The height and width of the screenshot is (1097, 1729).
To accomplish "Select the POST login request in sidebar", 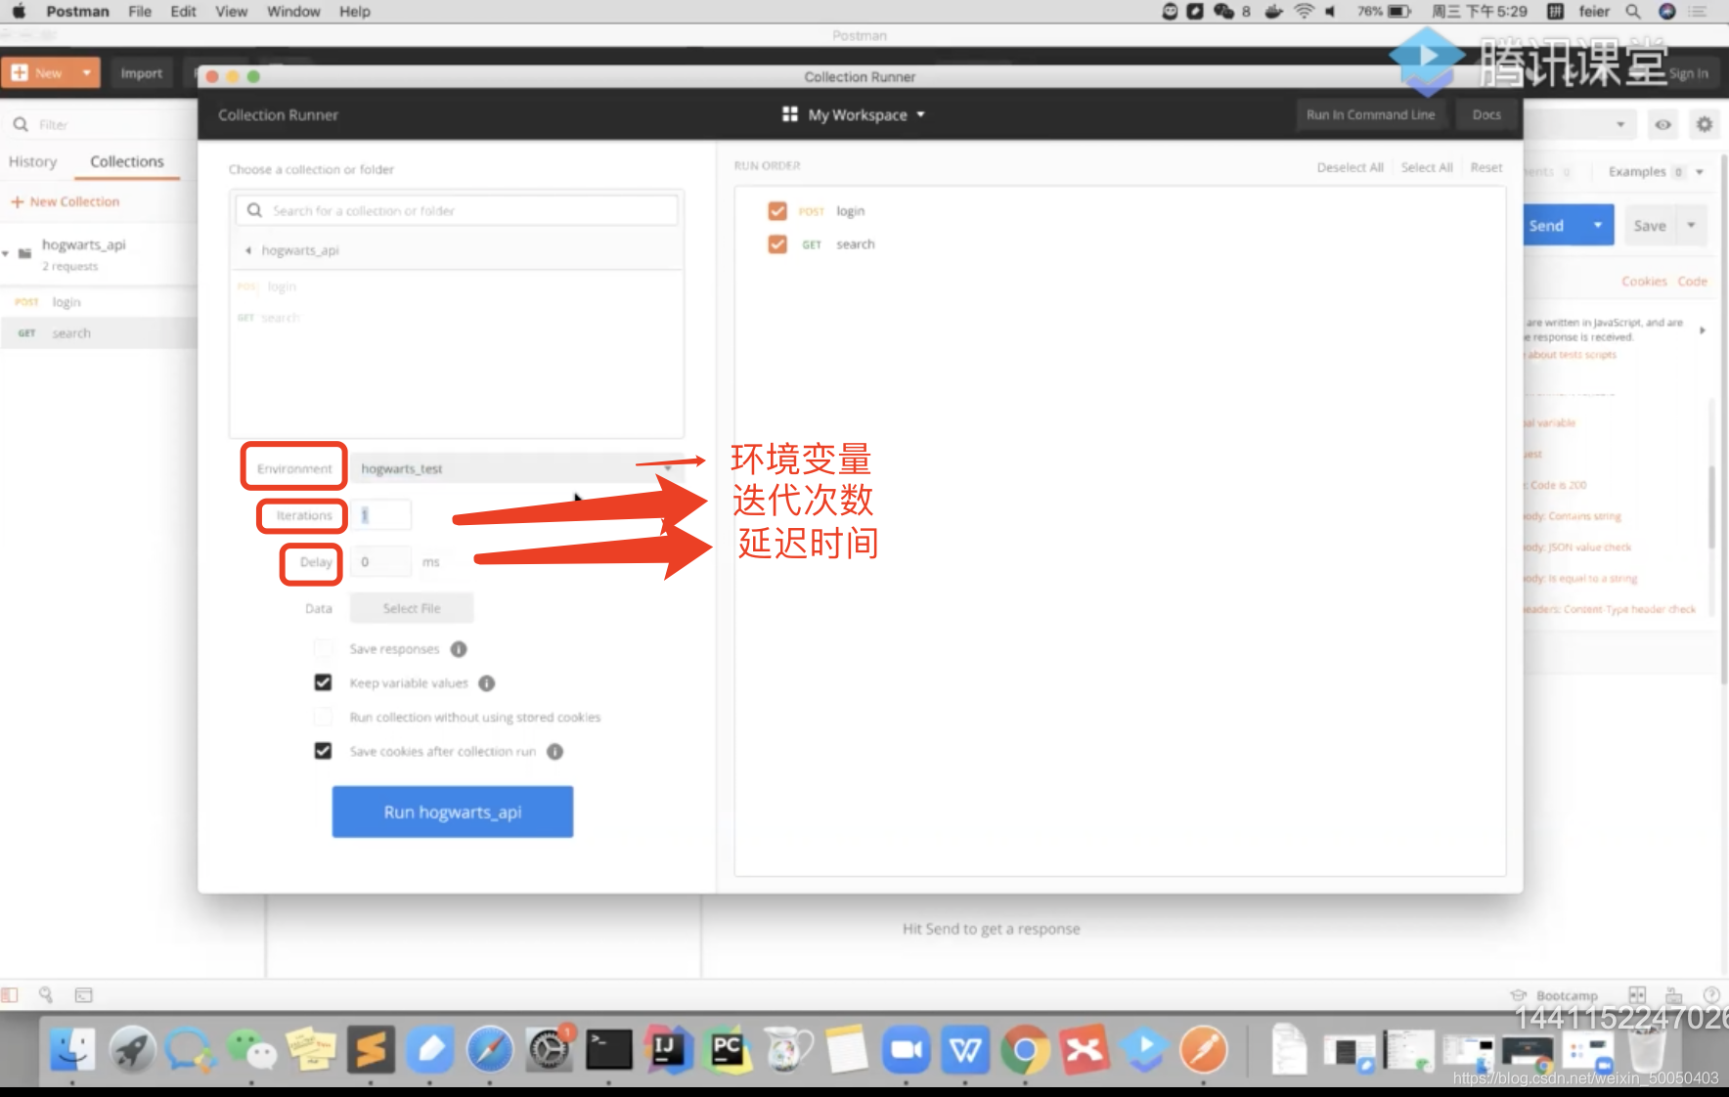I will click(98, 302).
